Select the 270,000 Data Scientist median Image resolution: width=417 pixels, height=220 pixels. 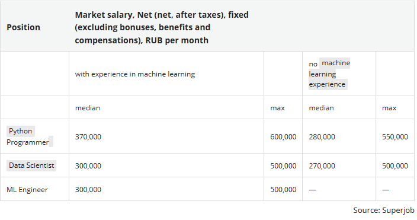[322, 165]
